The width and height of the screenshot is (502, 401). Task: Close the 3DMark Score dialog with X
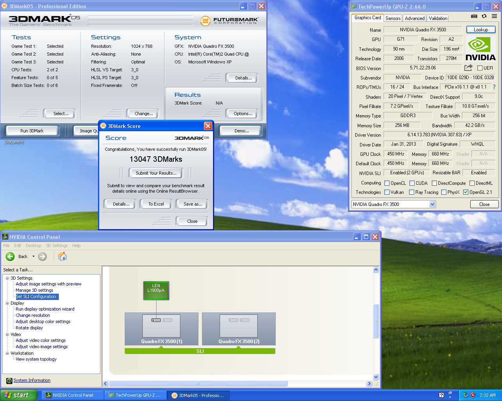[208, 126]
